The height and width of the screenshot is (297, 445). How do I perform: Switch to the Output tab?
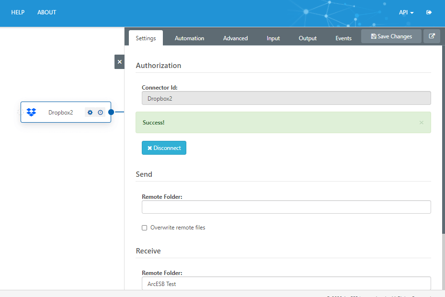(x=308, y=38)
